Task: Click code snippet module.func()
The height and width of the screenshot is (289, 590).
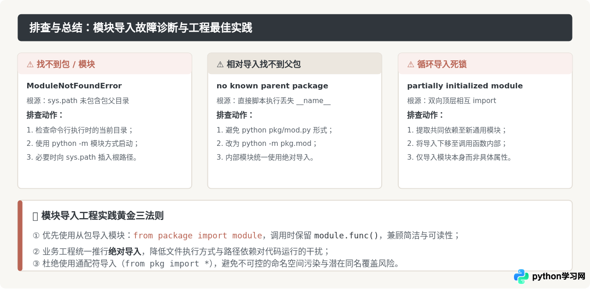Action: click(346, 236)
